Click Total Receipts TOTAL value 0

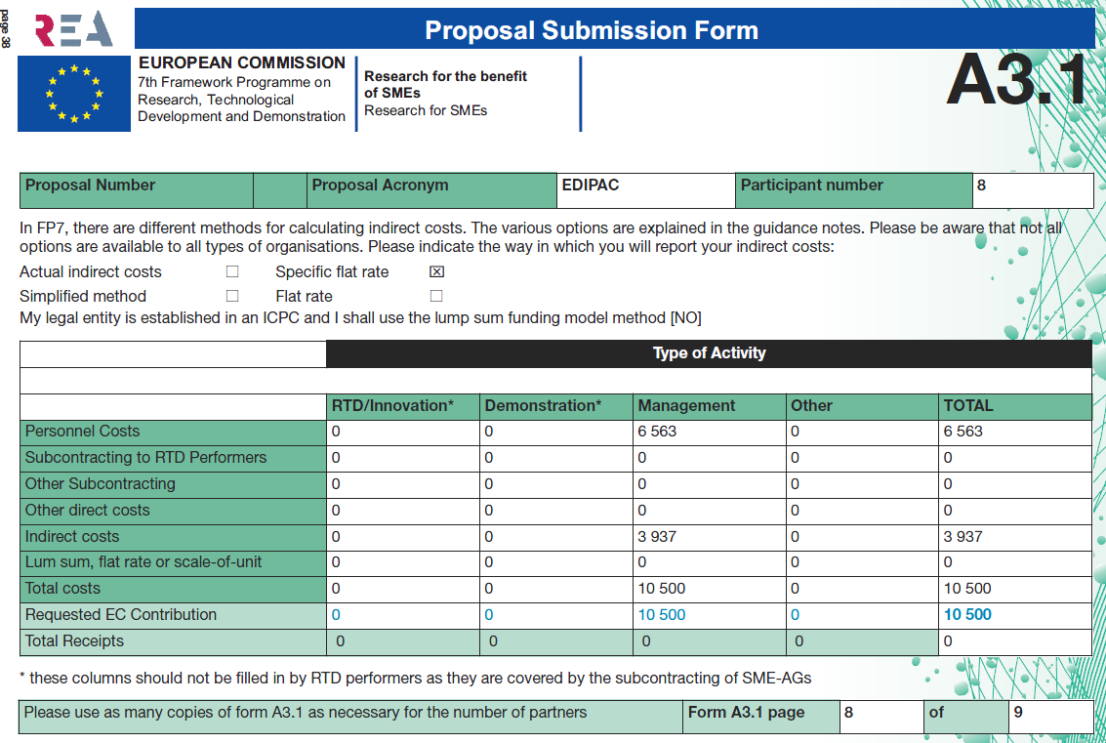(x=948, y=641)
